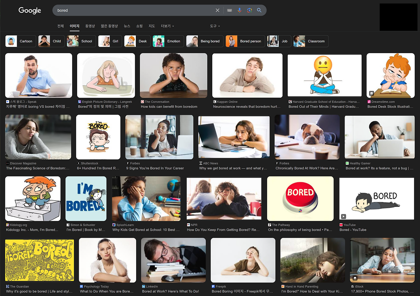
Task: Open the on-screen keyboard input tool
Action: click(230, 10)
